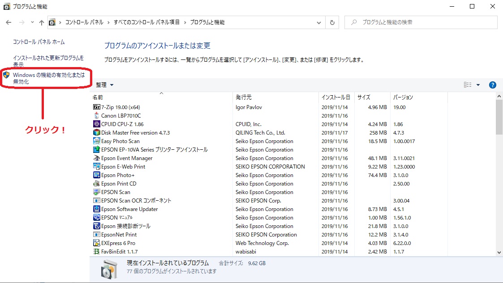This screenshot has width=503, height=283.
Task: Select the Disk Master Free version 4.7.3 name
Action: tap(135, 132)
